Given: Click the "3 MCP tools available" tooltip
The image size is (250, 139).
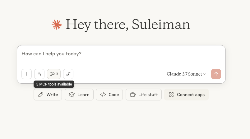Looking at the screenshot, I should tap(54, 84).
